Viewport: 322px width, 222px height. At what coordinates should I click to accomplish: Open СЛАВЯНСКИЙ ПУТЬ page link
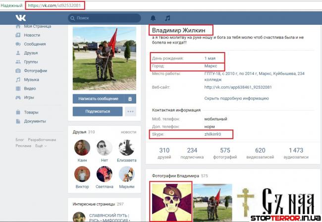coord(109,218)
